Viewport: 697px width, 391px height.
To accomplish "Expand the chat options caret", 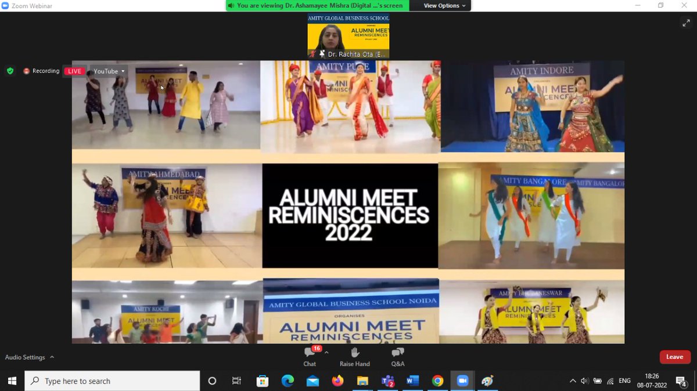I will [326, 353].
